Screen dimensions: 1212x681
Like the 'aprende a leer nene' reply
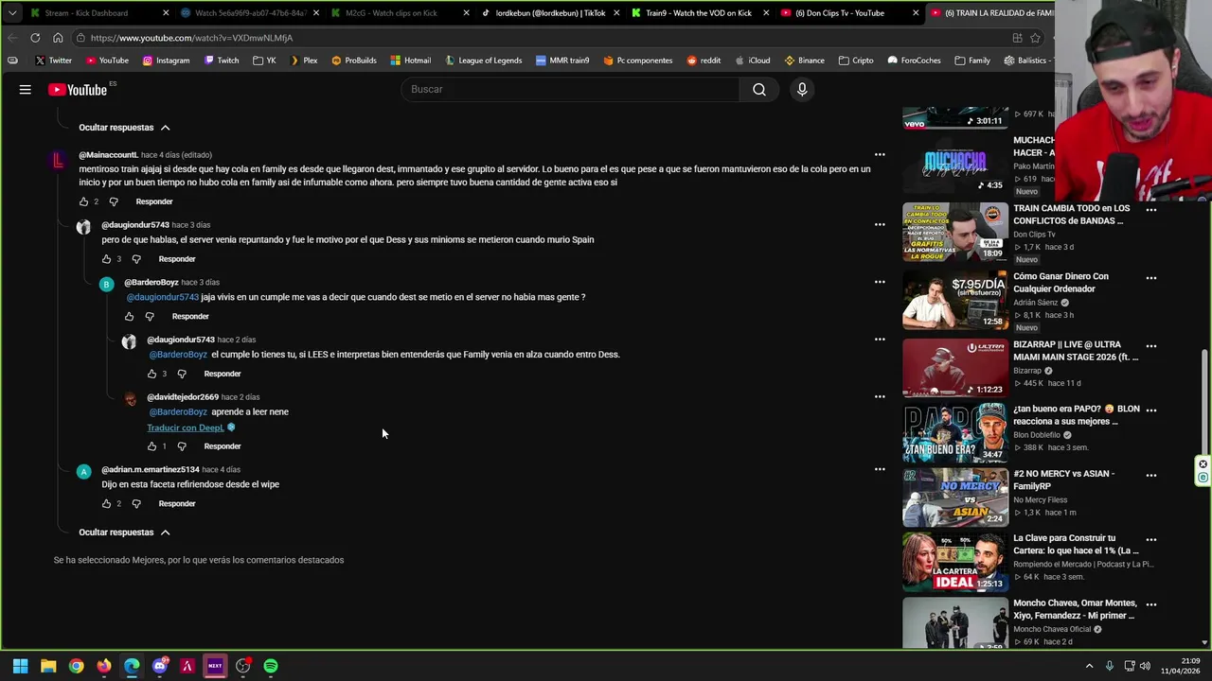coord(151,446)
